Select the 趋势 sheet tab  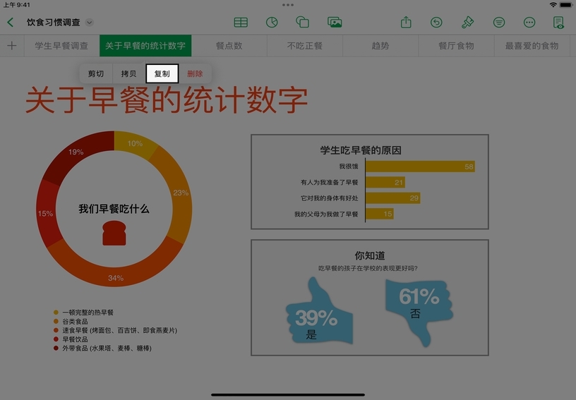[x=380, y=46]
